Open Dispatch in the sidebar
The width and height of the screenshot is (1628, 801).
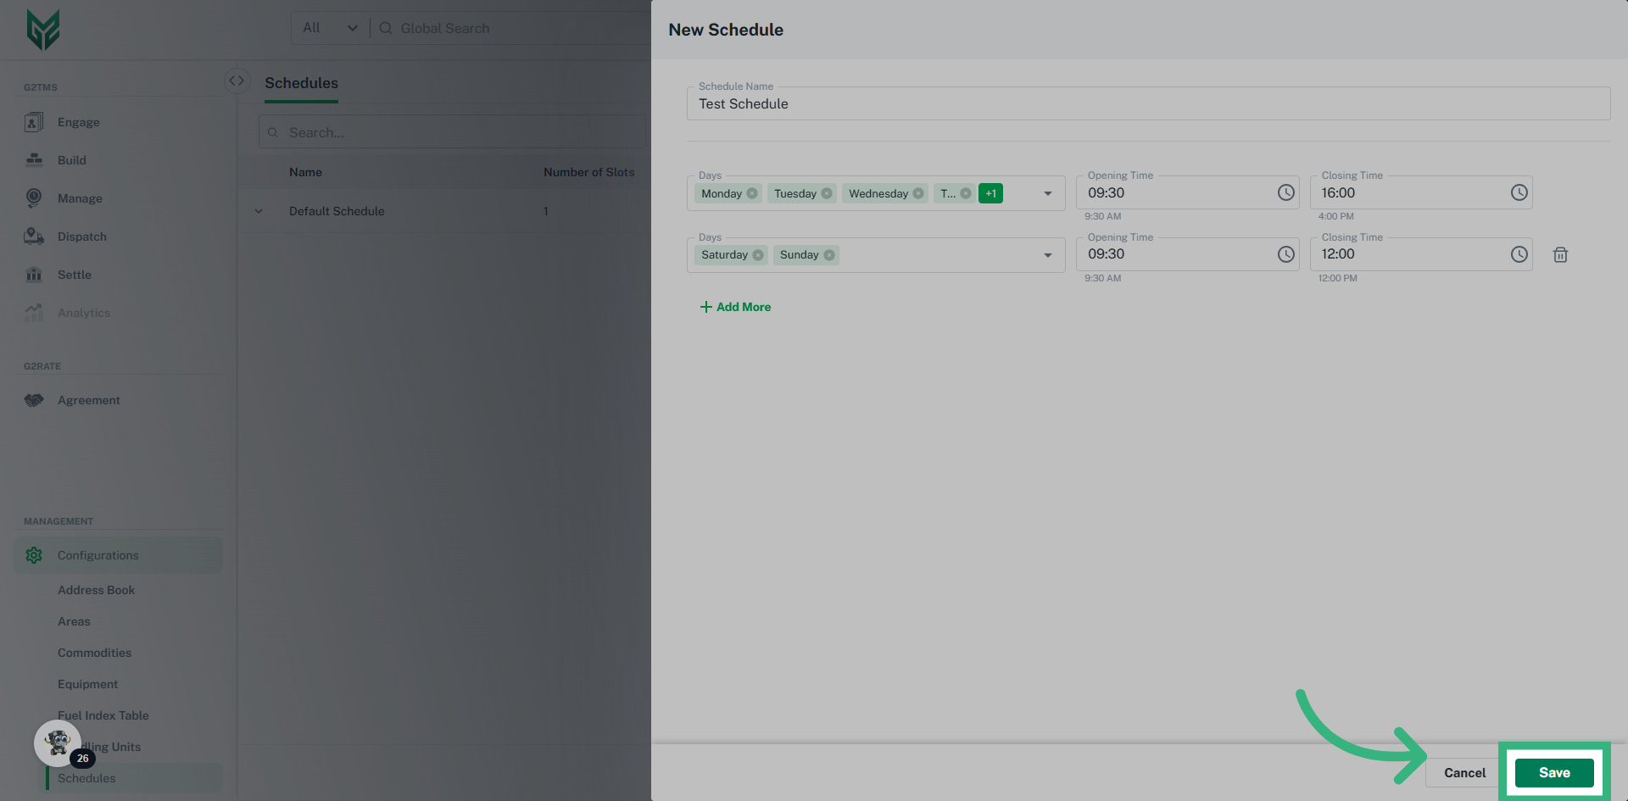pyautogui.click(x=81, y=236)
